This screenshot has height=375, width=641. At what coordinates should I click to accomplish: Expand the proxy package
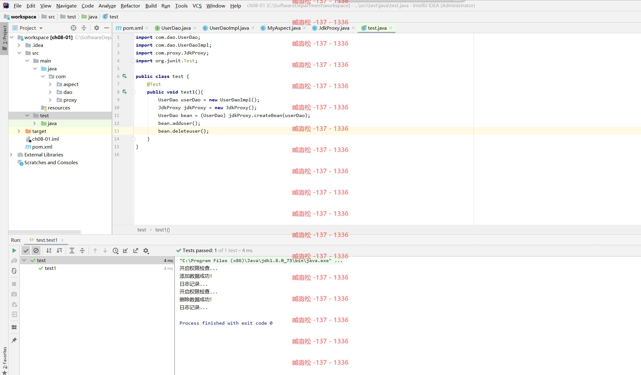50,100
